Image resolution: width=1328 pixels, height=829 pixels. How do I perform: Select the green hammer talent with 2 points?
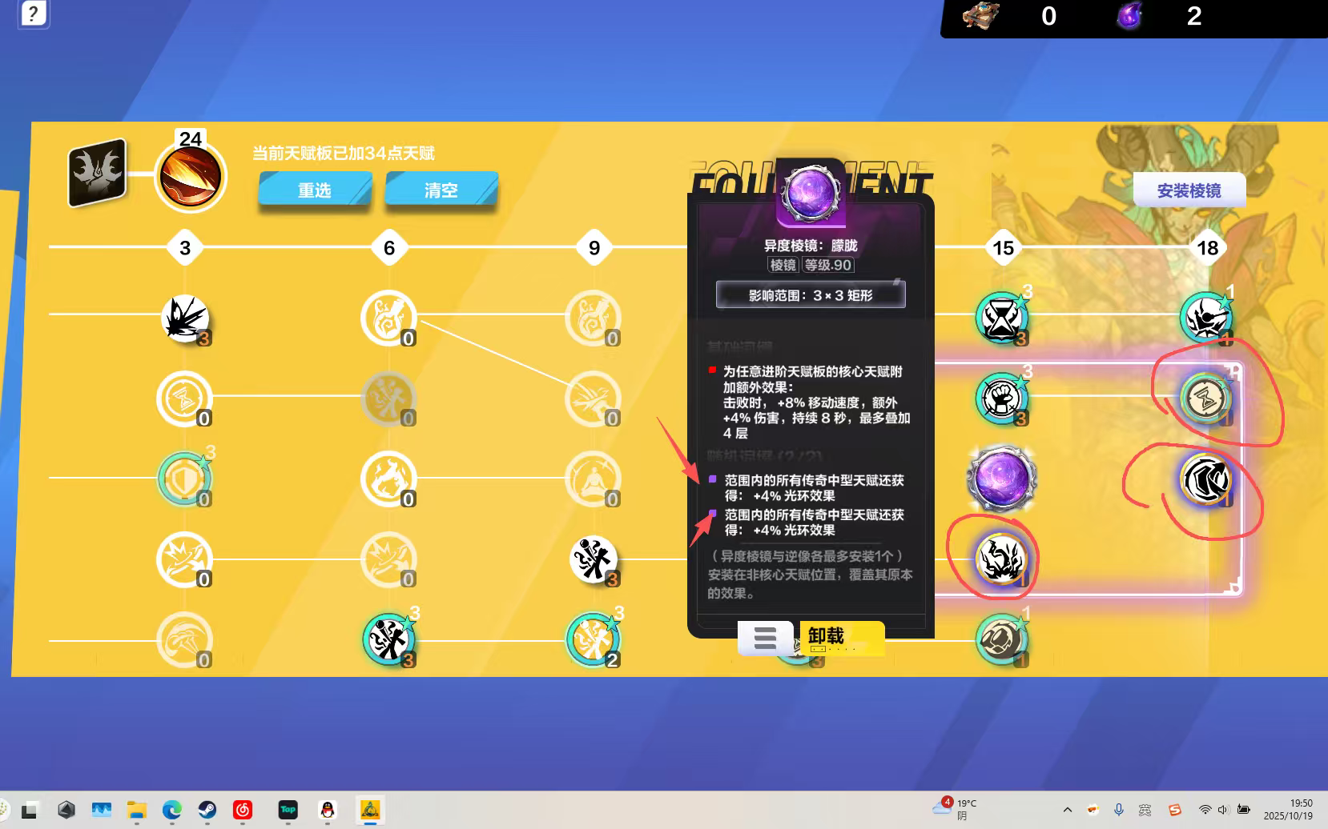point(593,639)
